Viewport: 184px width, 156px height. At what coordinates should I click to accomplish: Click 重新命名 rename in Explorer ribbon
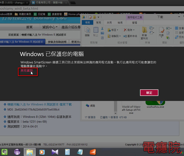tap(130, 36)
